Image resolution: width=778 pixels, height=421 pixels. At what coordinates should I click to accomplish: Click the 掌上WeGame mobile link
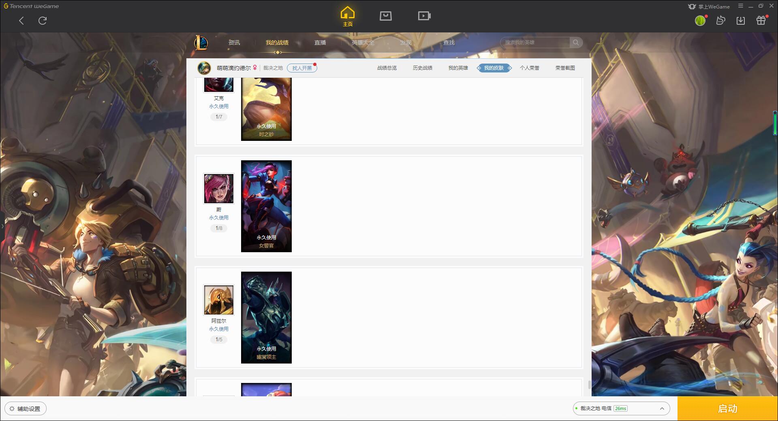(x=709, y=6)
